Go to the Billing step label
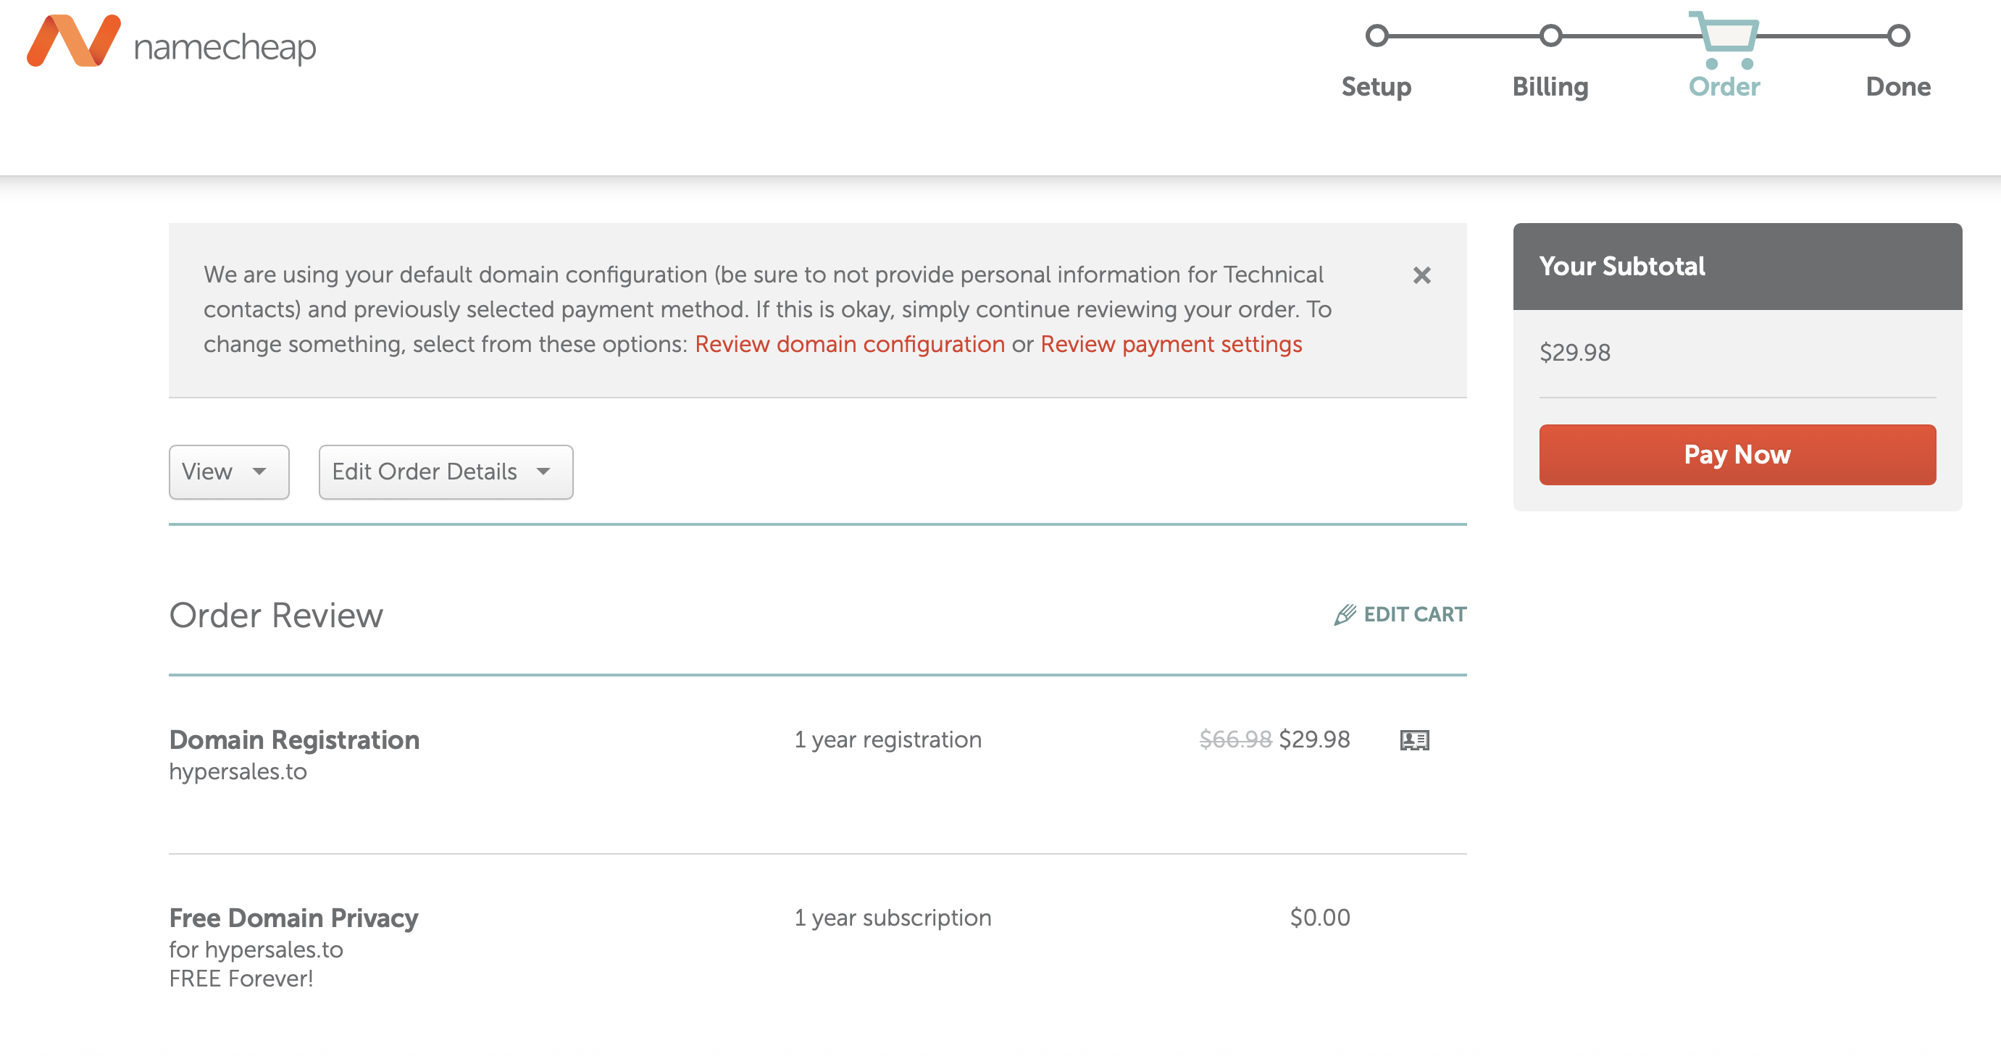Image resolution: width=2001 pixels, height=1056 pixels. coord(1550,86)
